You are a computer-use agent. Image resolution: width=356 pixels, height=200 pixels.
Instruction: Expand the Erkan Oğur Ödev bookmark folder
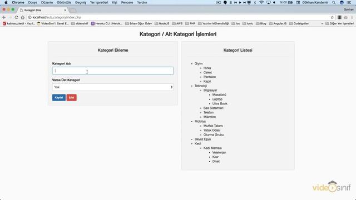coord(139,23)
